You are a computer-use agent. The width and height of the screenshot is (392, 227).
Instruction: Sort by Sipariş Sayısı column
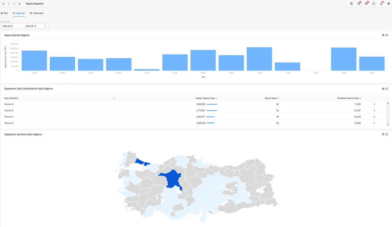278,98
